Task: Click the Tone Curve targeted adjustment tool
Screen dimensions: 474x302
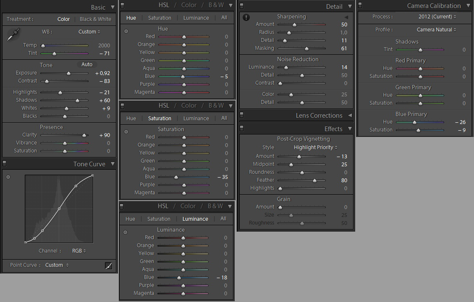Action: (8, 177)
